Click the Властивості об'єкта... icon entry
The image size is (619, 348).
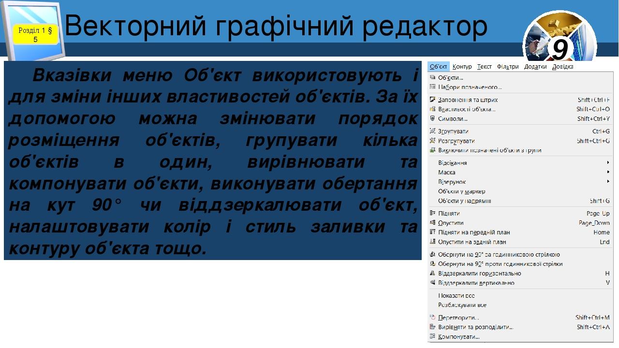pyautogui.click(x=432, y=109)
